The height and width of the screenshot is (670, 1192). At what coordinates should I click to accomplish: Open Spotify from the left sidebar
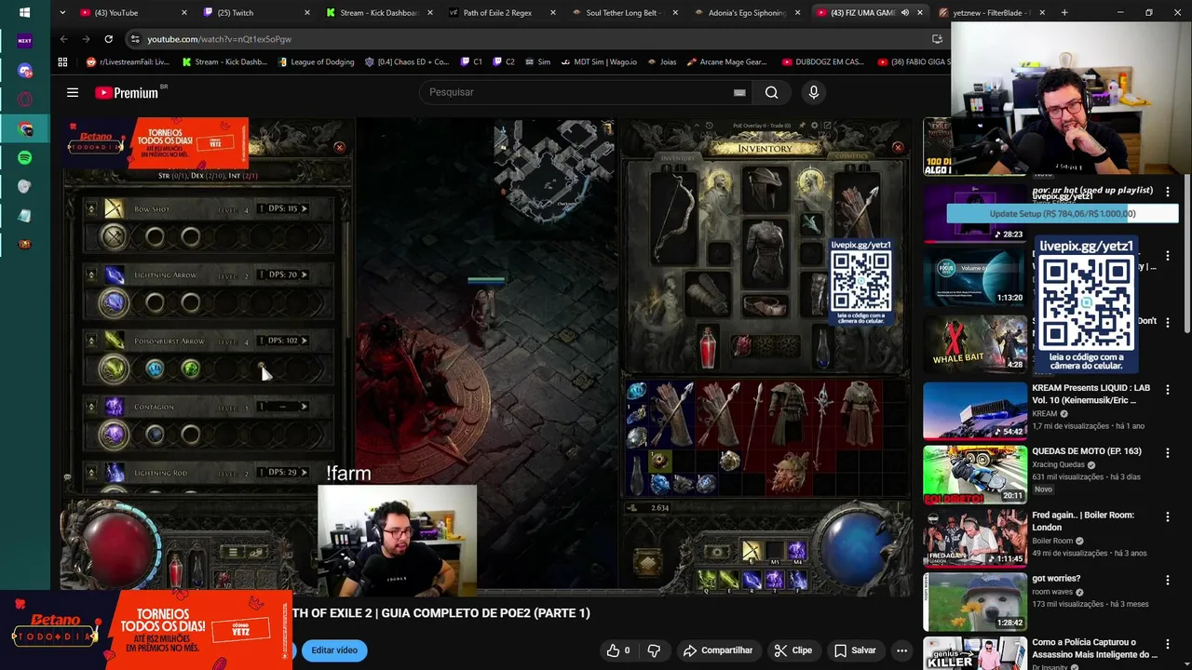coord(24,157)
